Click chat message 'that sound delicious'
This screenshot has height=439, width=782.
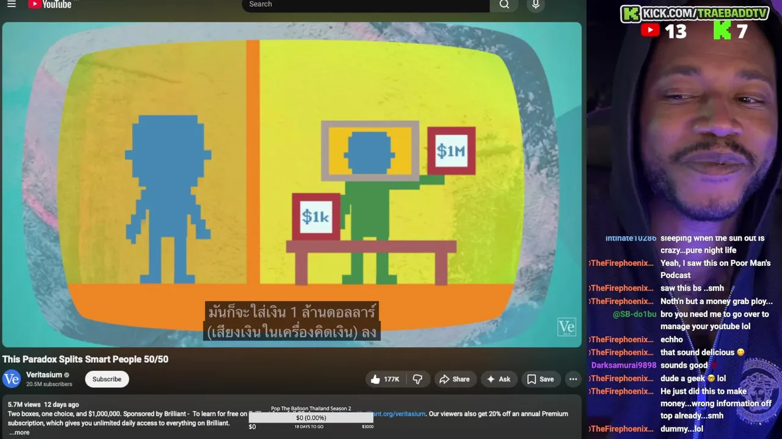(703, 352)
